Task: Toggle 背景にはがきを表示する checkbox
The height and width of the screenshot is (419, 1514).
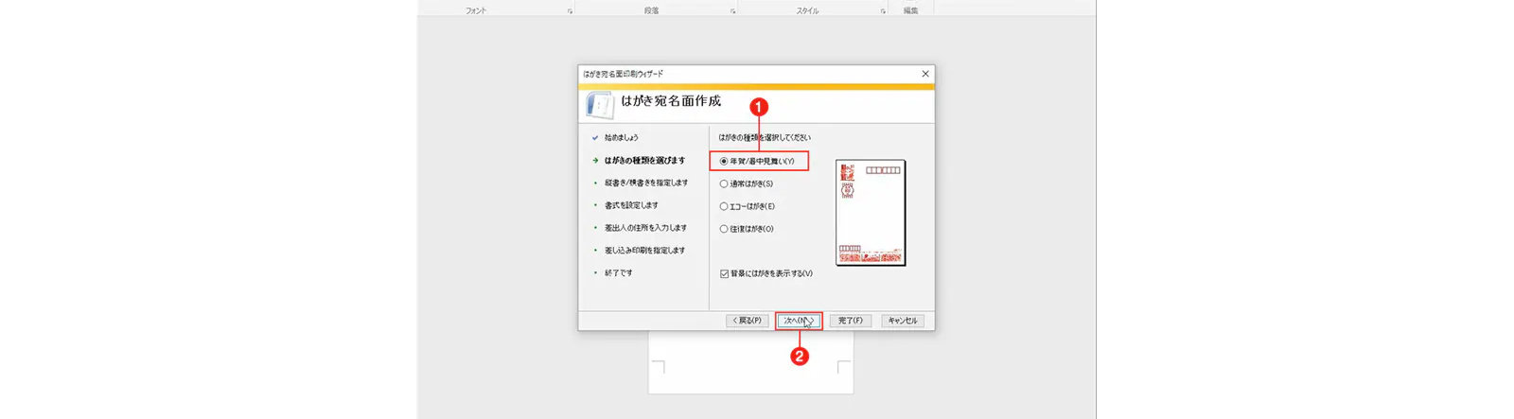Action: tap(724, 274)
